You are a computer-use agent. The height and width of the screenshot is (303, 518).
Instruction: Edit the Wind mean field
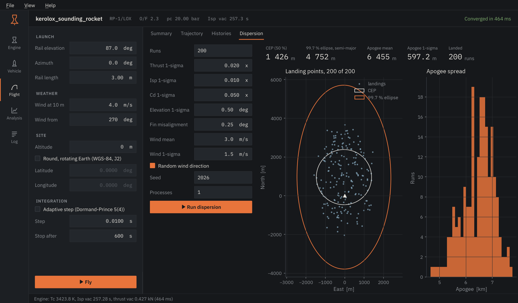(x=223, y=139)
